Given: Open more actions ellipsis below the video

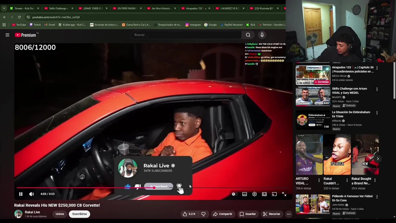Looking at the screenshot, I should 289,214.
